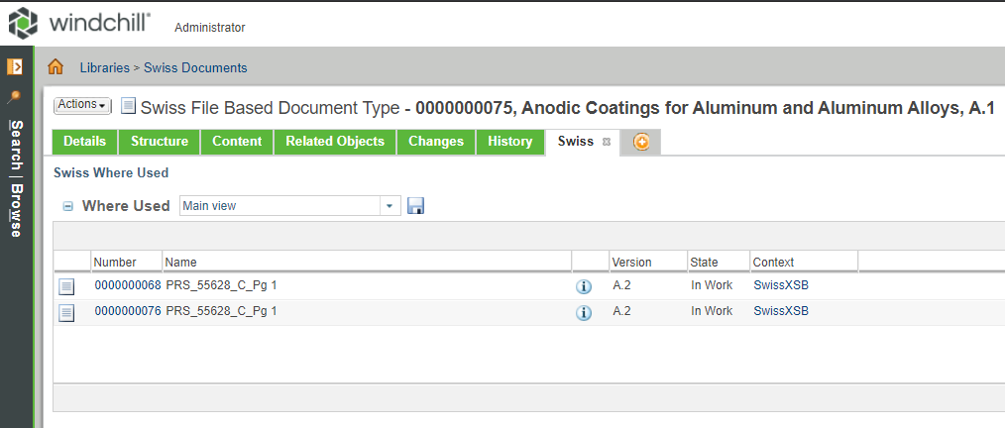Open the History tab
Image resolution: width=1005 pixels, height=428 pixels.
510,142
